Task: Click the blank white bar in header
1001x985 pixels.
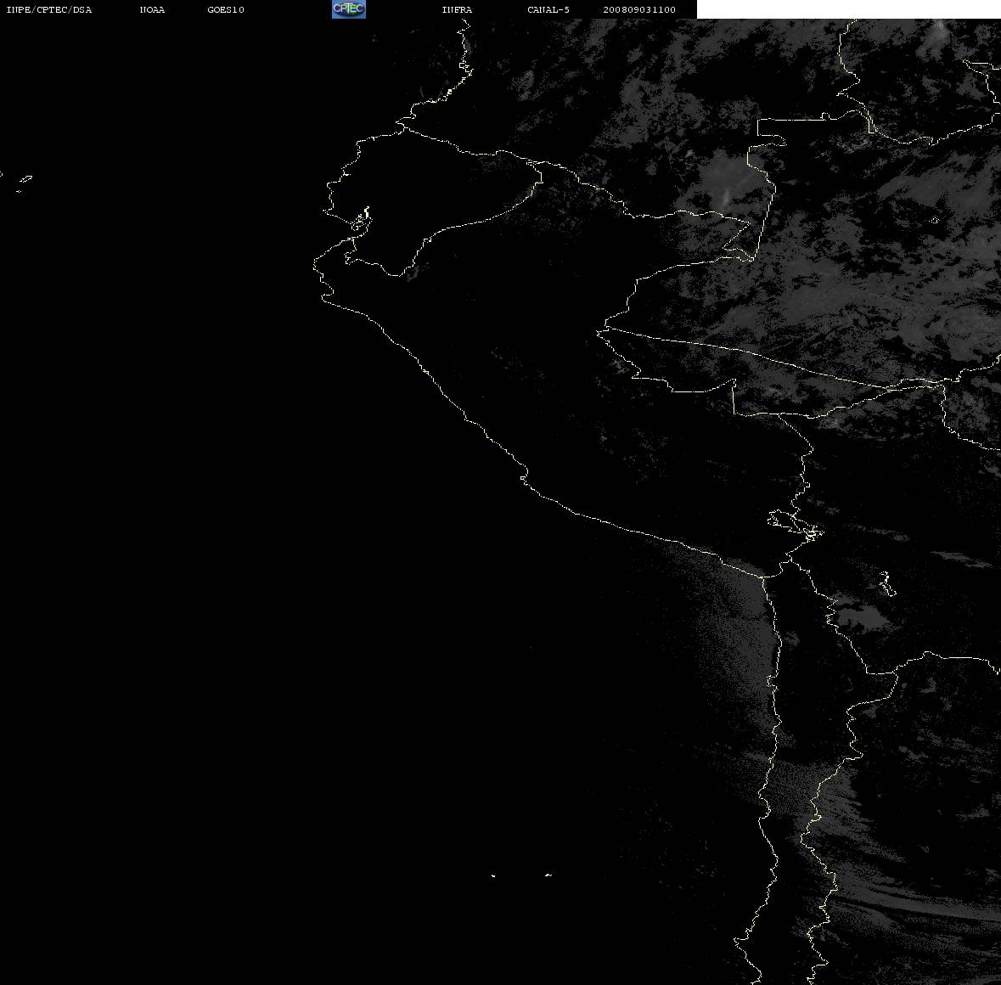Action: pos(848,9)
